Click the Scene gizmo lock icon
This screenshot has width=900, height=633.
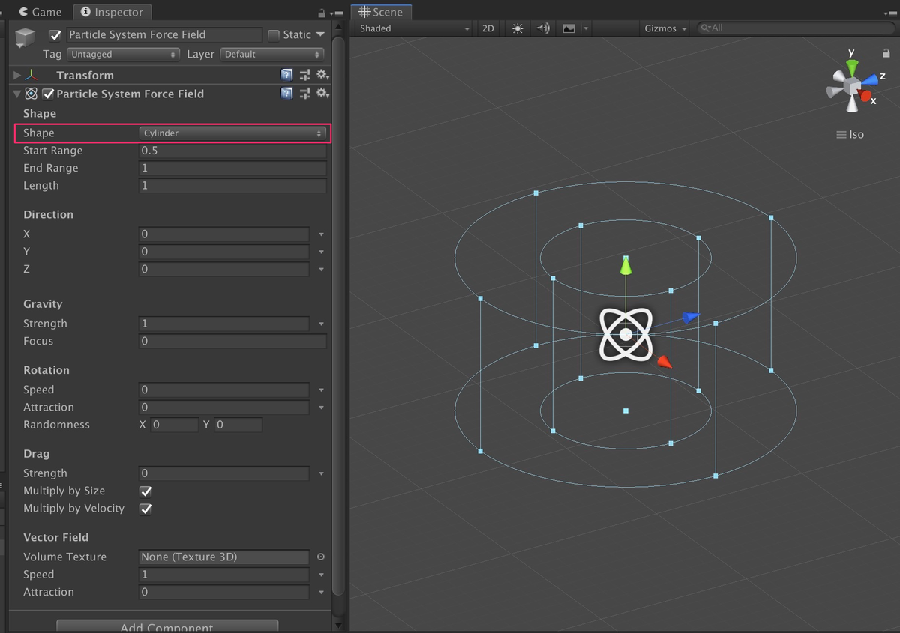click(x=886, y=53)
